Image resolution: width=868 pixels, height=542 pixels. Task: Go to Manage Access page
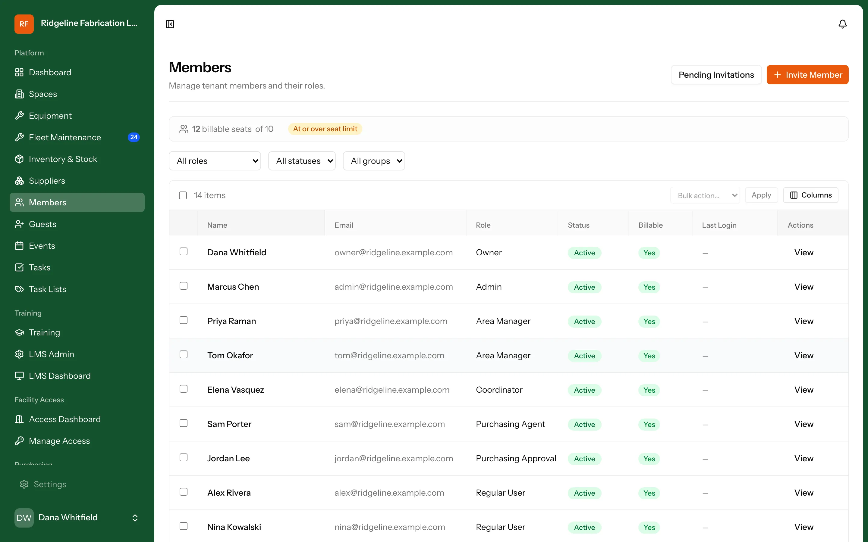[x=77, y=441]
